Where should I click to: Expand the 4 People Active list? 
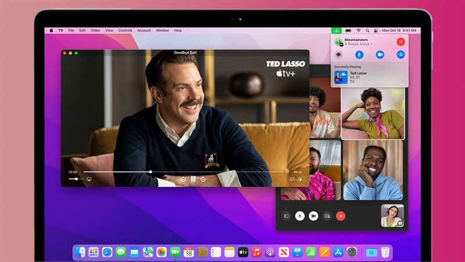tap(358, 44)
